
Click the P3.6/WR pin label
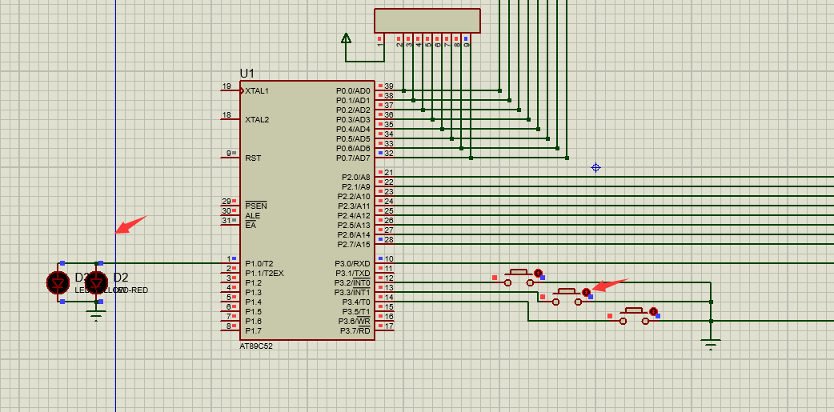tap(355, 321)
